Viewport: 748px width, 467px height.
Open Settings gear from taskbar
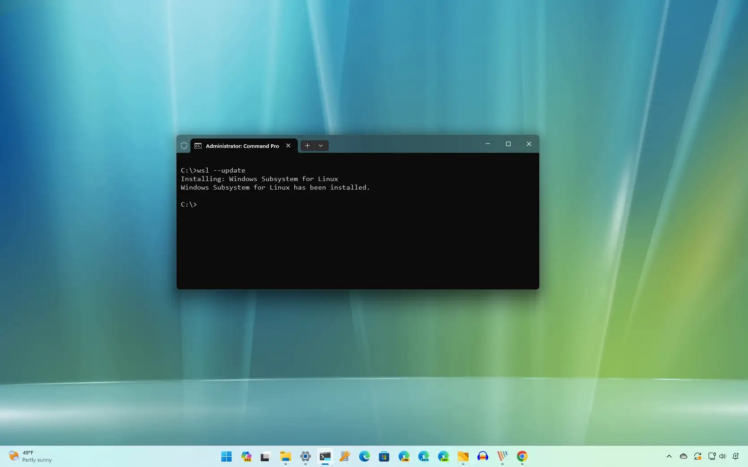click(x=305, y=456)
